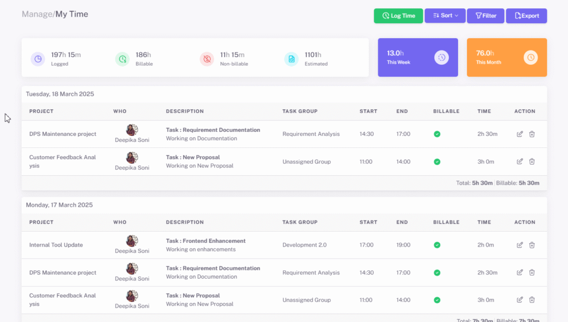Click the timer icon on This Week card

(442, 57)
